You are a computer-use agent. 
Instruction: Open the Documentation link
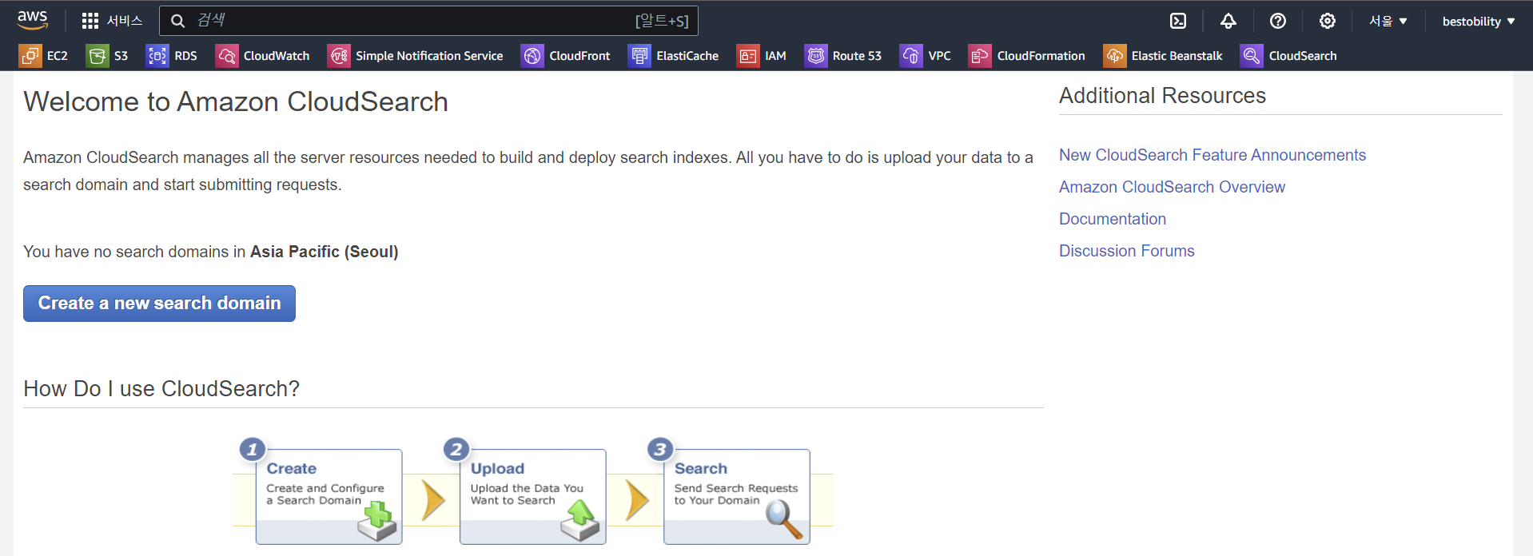(1113, 219)
